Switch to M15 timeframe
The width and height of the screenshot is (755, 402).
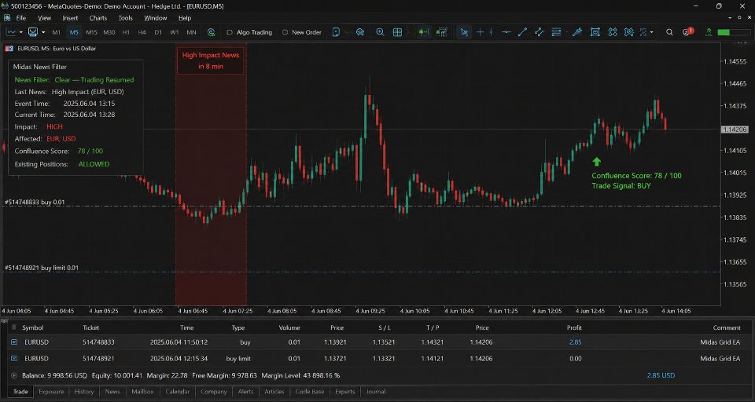(91, 32)
